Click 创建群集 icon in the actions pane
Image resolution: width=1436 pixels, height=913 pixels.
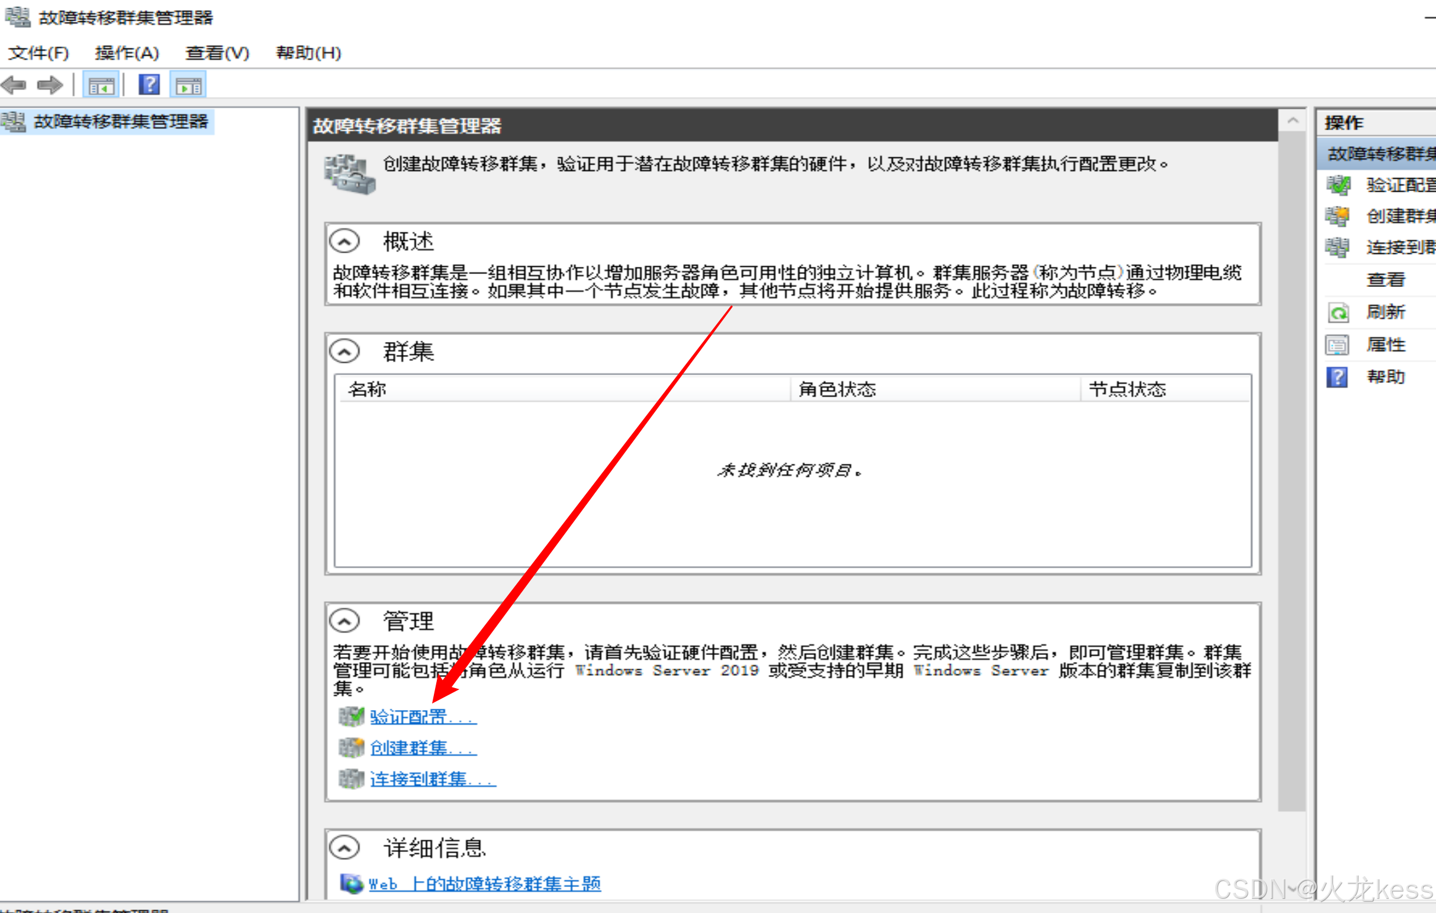[1338, 217]
